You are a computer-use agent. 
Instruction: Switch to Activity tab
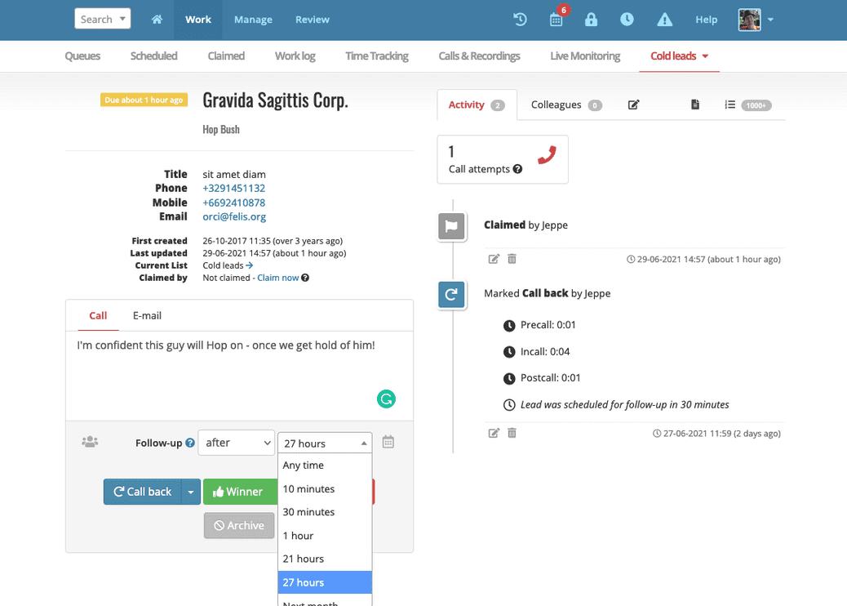[x=477, y=105]
